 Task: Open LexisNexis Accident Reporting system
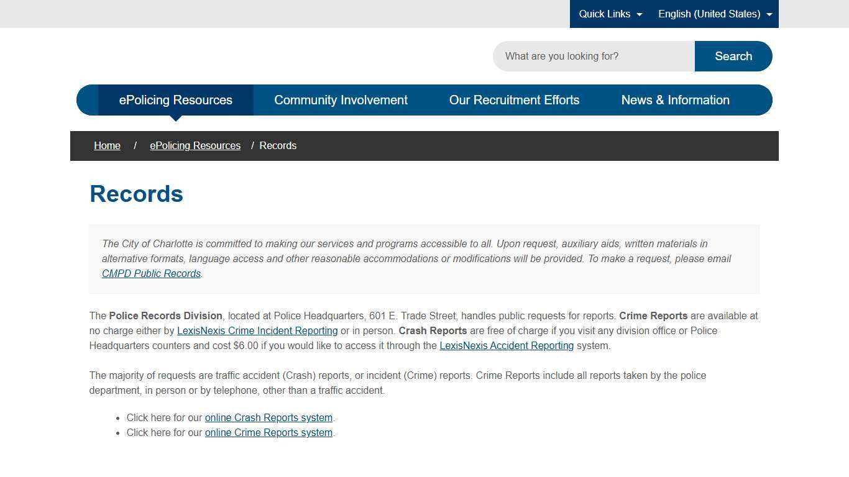click(507, 345)
